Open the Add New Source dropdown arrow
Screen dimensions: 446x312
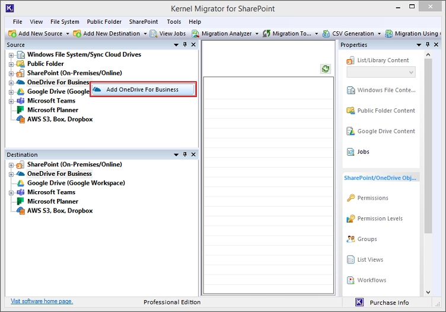coord(68,34)
